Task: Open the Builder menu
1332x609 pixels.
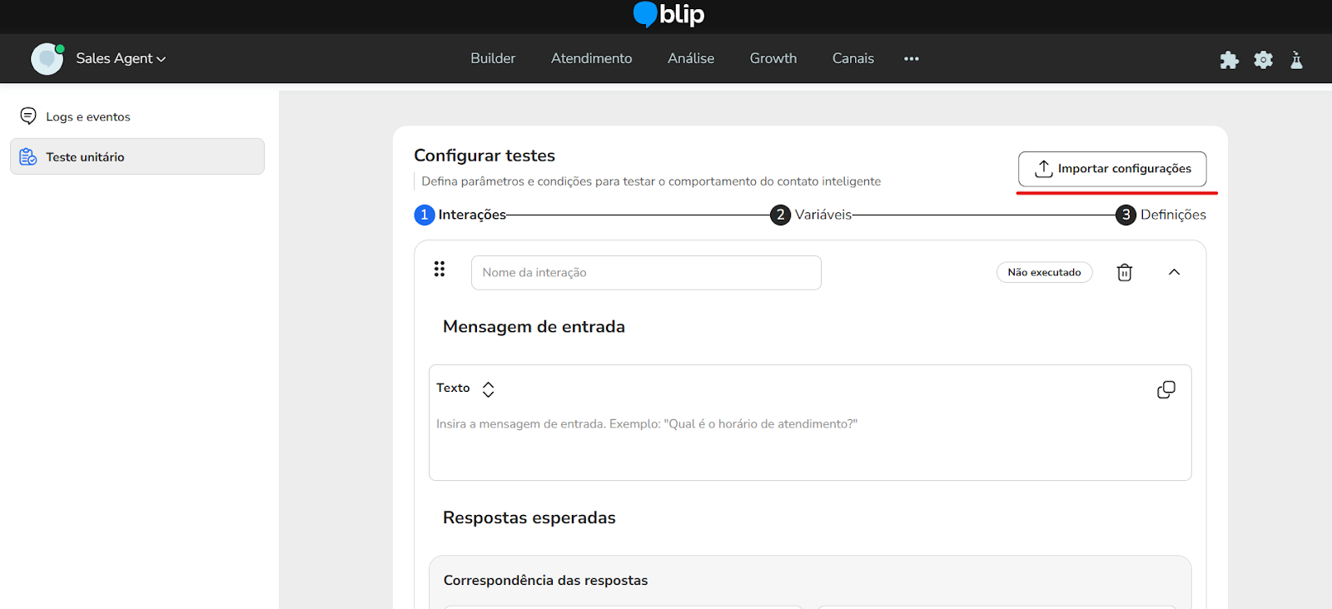Action: tap(493, 58)
